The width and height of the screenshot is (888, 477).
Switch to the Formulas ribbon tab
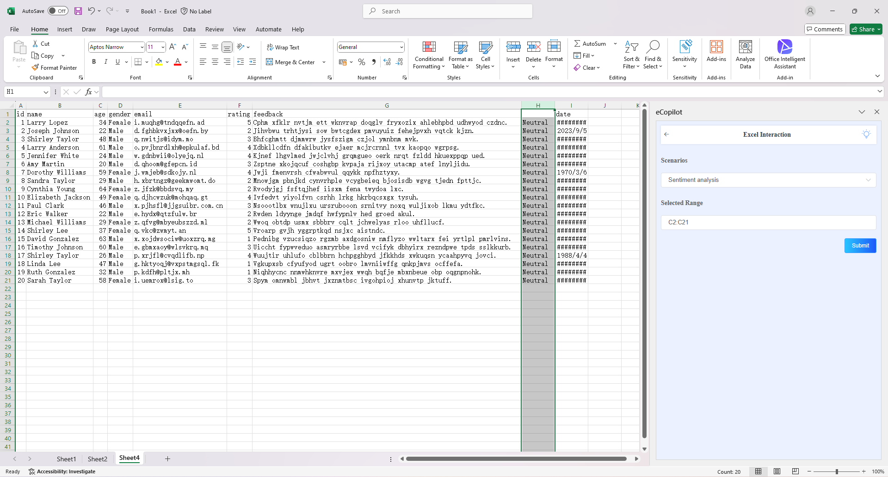[161, 29]
